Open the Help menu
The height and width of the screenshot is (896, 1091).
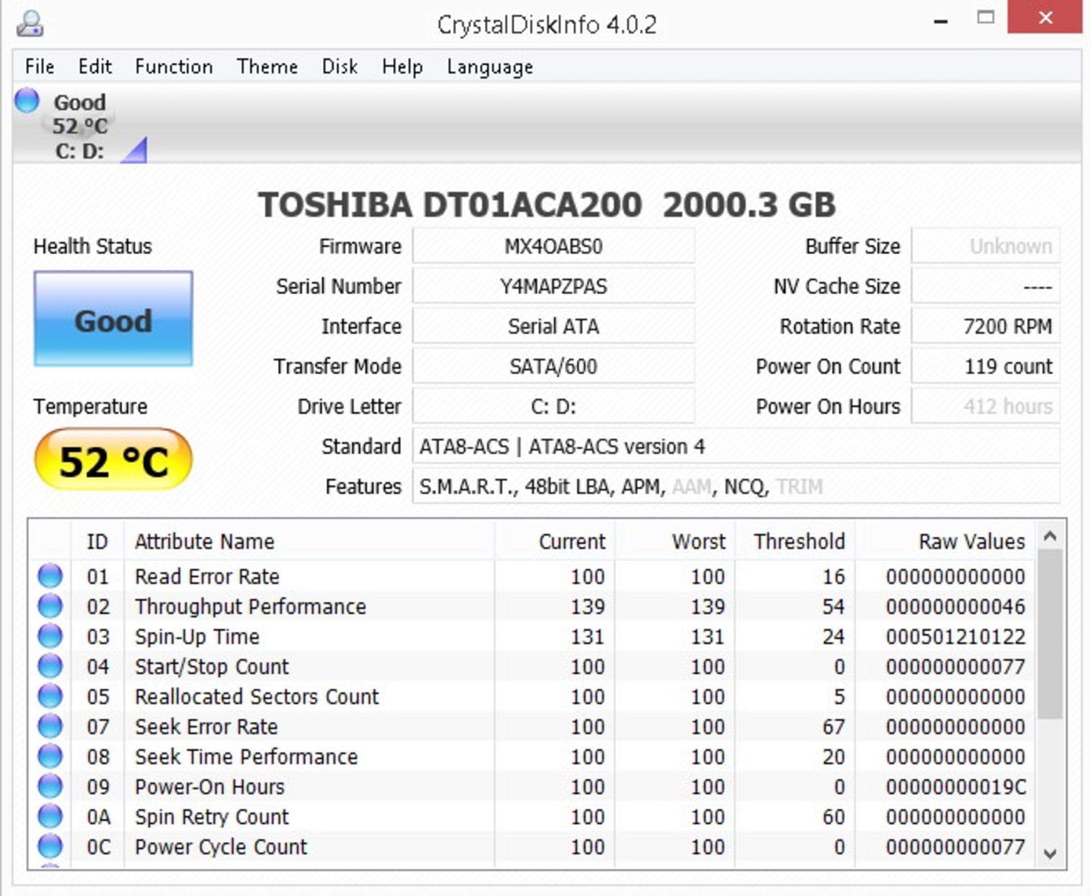click(402, 66)
